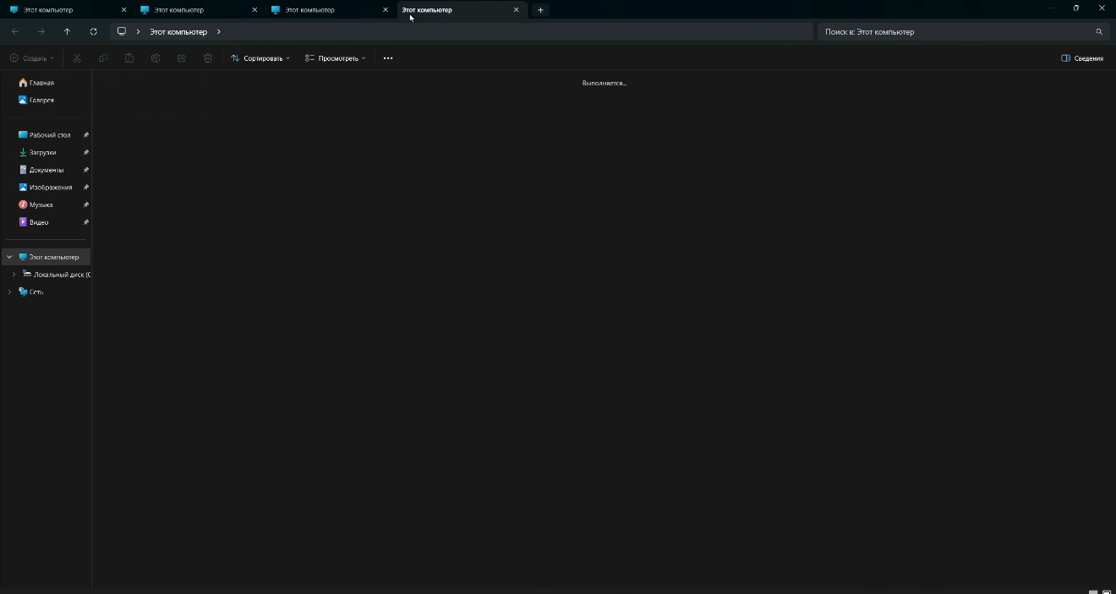This screenshot has height=594, width=1116.
Task: Click the Share icon in the toolbar
Action: pos(181,58)
